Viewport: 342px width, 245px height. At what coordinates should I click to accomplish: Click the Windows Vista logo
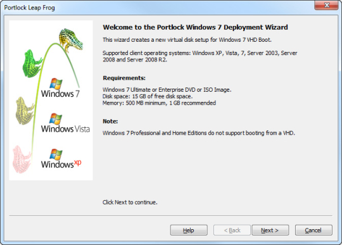pyautogui.click(x=65, y=123)
